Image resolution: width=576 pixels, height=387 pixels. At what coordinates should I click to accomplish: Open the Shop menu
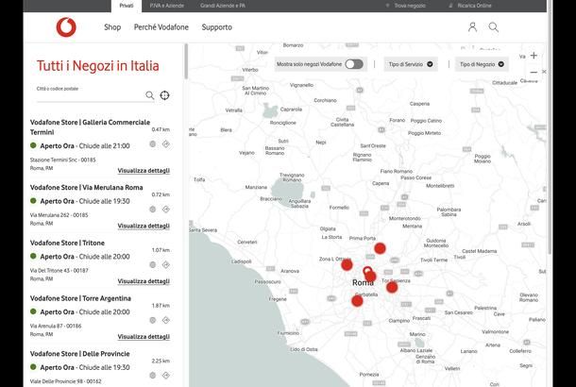pyautogui.click(x=112, y=27)
